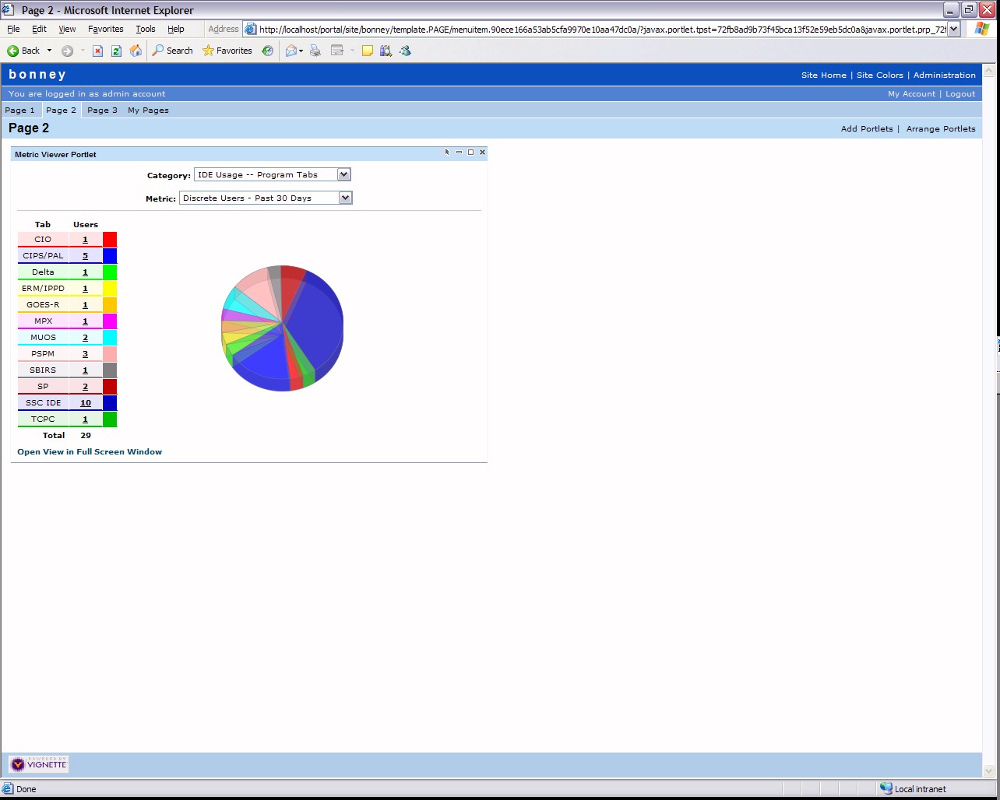The height and width of the screenshot is (800, 1000).
Task: Click the Mail envelope toolbar icon
Action: tap(291, 51)
